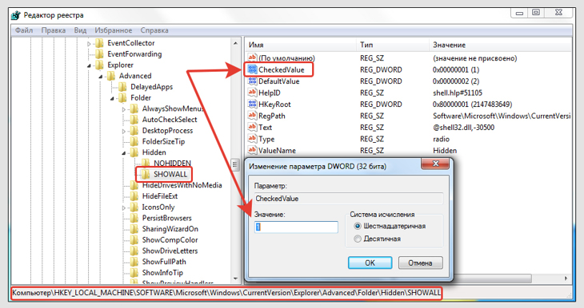
Task: Select the Folder key icon
Action: (x=122, y=98)
